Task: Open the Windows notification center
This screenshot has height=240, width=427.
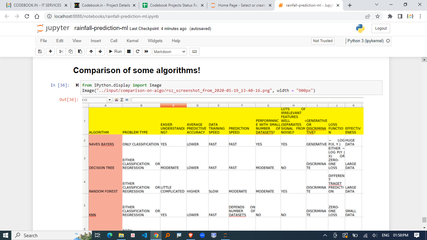Action: pyautogui.click(x=417, y=235)
